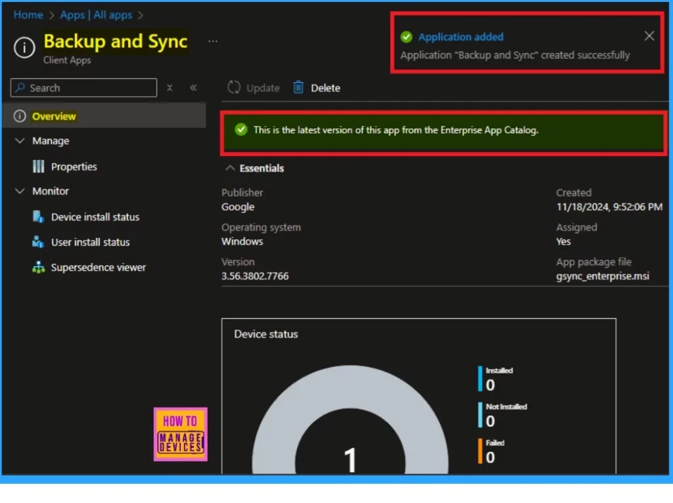Click the green check in latest version banner
Image resolution: width=673 pixels, height=503 pixels.
click(241, 130)
